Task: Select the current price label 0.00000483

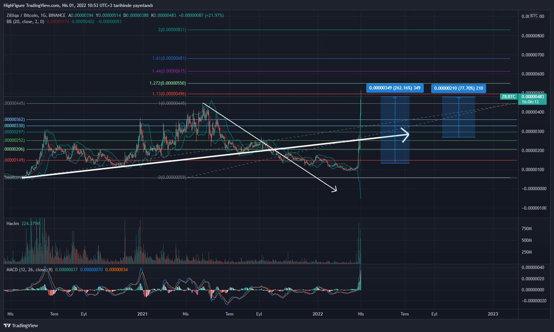Action: point(533,97)
